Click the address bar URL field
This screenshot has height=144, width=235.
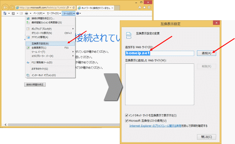click(x=43, y=8)
